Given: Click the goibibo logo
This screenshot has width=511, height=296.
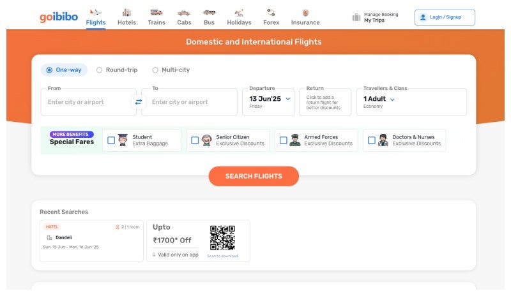Looking at the screenshot, I should pyautogui.click(x=59, y=17).
